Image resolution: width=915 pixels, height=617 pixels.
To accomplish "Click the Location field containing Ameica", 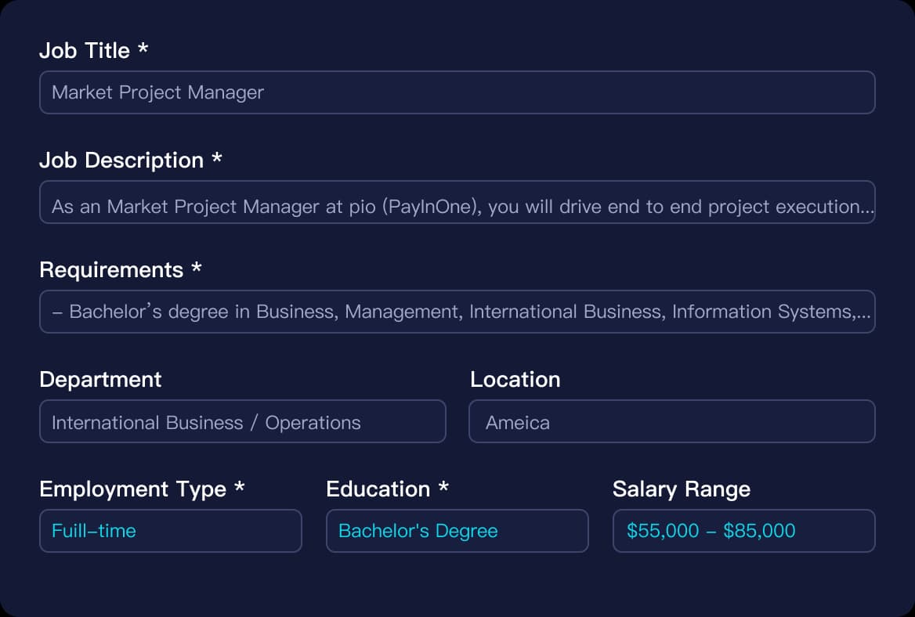I will click(x=671, y=421).
